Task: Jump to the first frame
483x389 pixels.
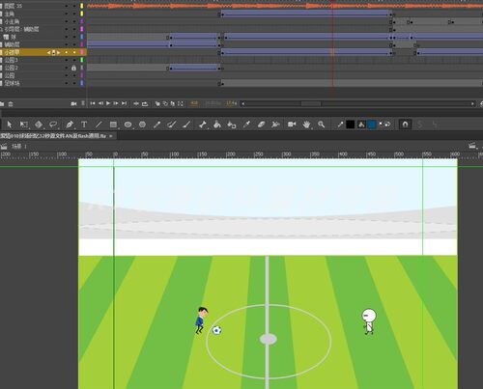Action: click(x=93, y=103)
